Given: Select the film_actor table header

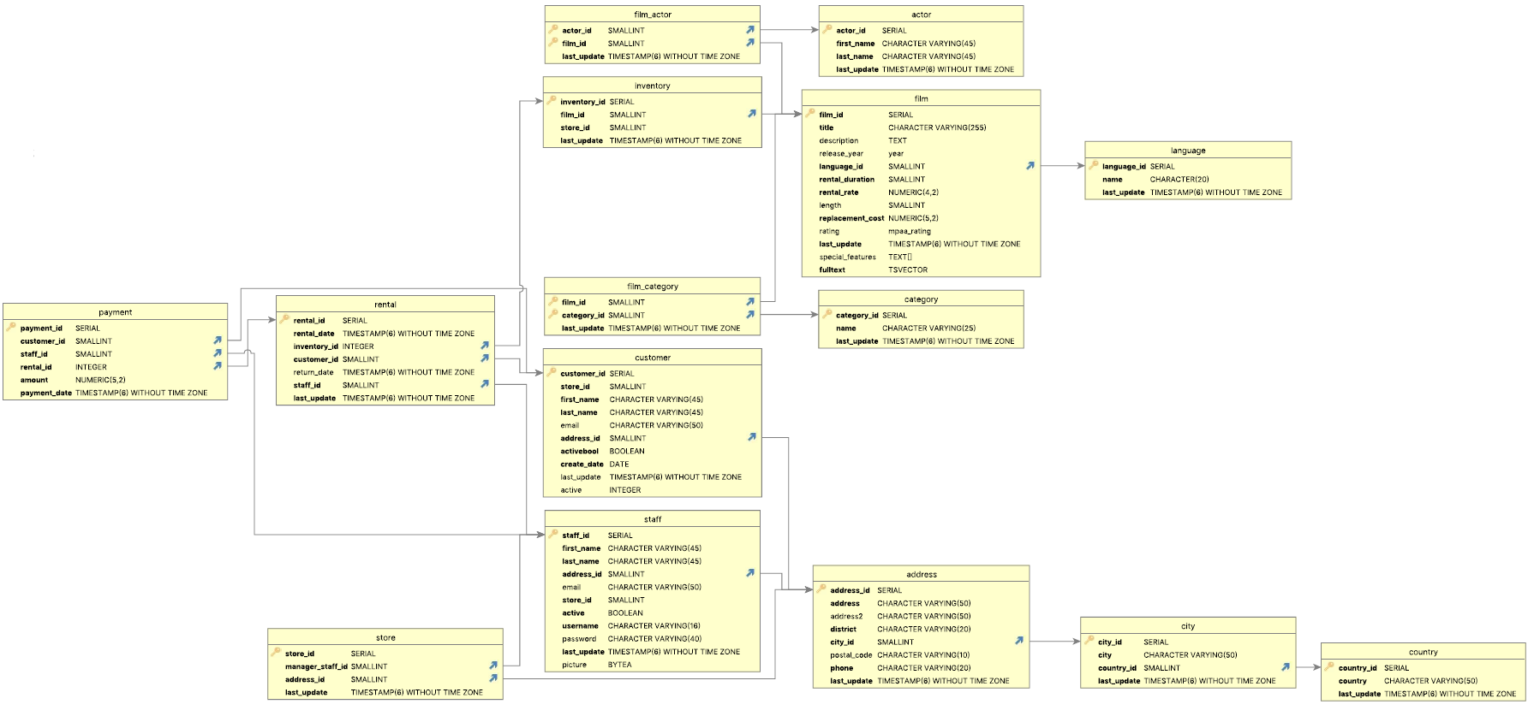Looking at the screenshot, I should [653, 15].
